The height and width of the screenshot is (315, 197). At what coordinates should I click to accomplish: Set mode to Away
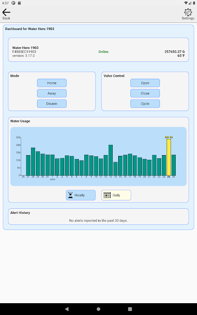click(52, 93)
